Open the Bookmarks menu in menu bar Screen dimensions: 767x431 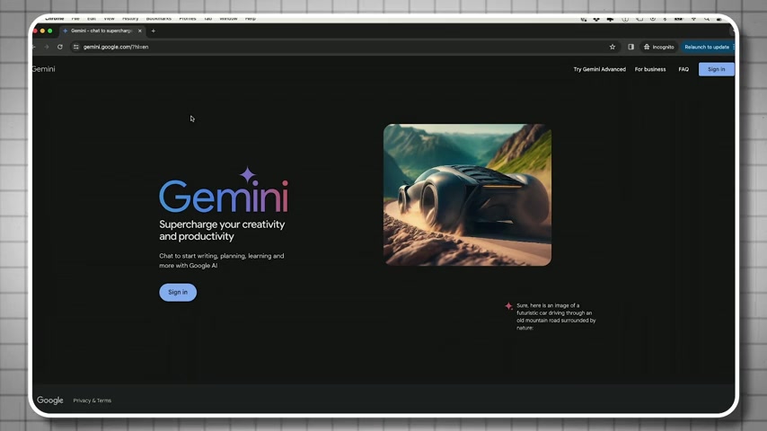tap(158, 19)
